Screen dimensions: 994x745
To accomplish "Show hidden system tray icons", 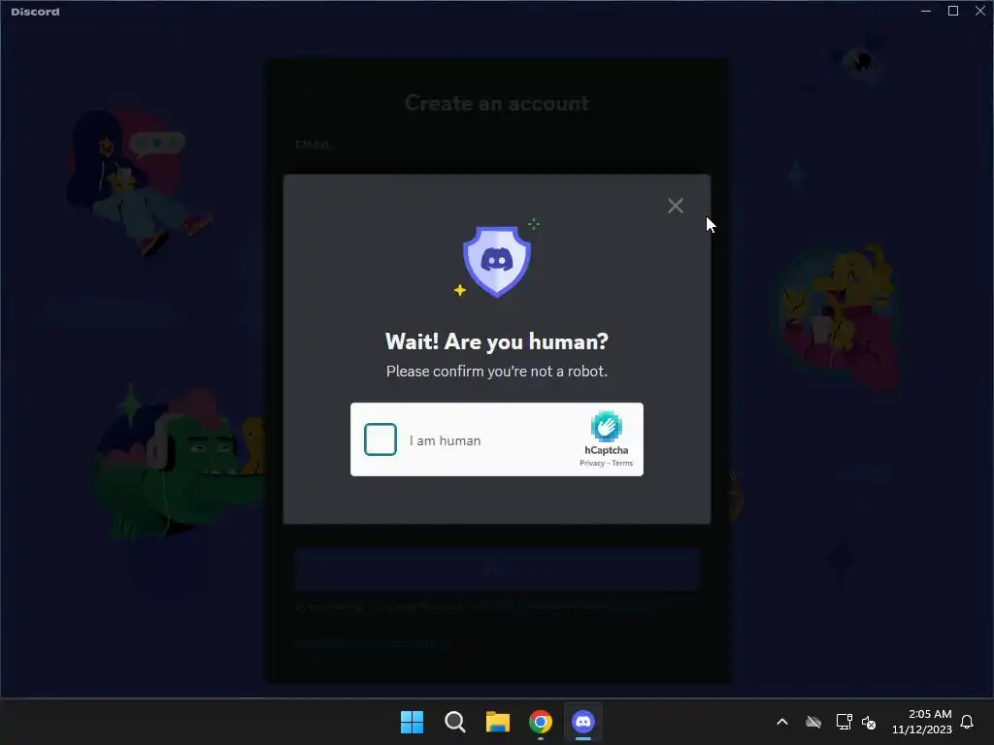I will pos(782,722).
